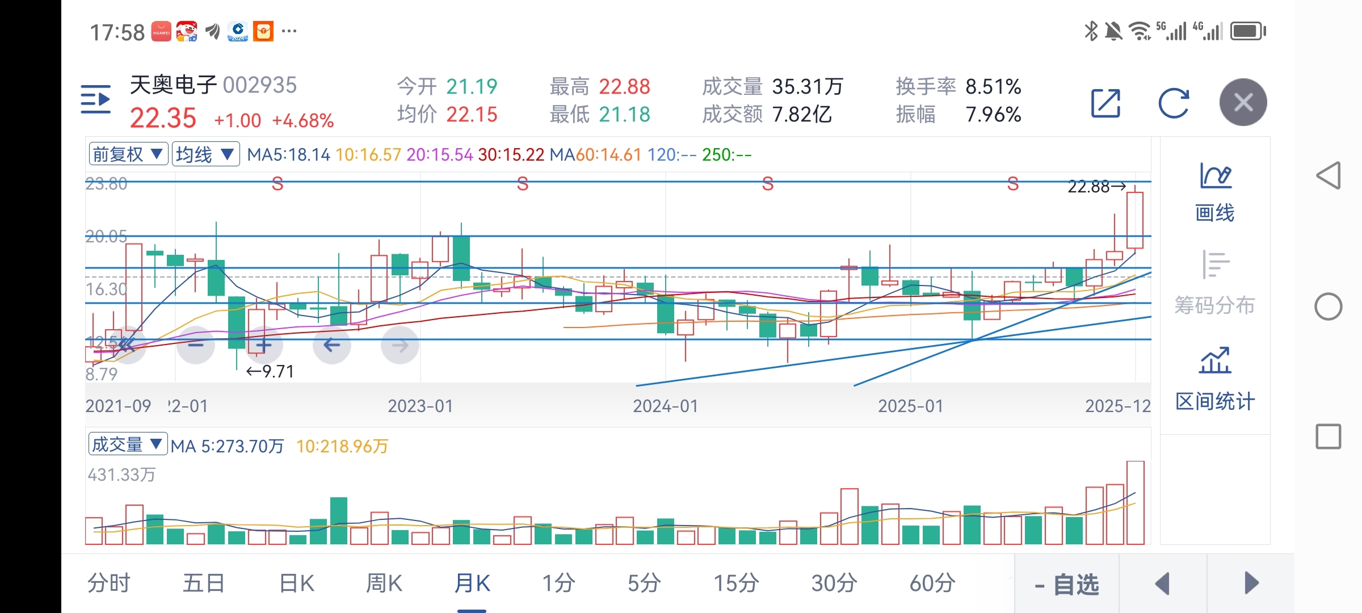Open 筹码分布 chip distribution panel

coord(1214,284)
